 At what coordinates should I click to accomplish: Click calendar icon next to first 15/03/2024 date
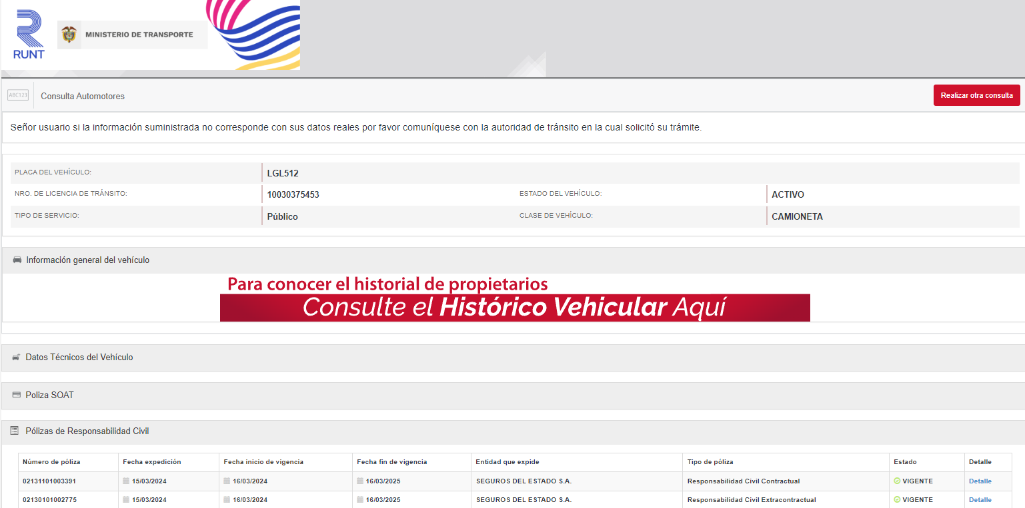pyautogui.click(x=126, y=481)
